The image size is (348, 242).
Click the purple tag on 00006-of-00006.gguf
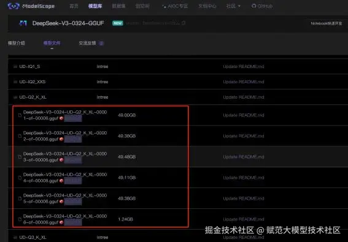73,222
